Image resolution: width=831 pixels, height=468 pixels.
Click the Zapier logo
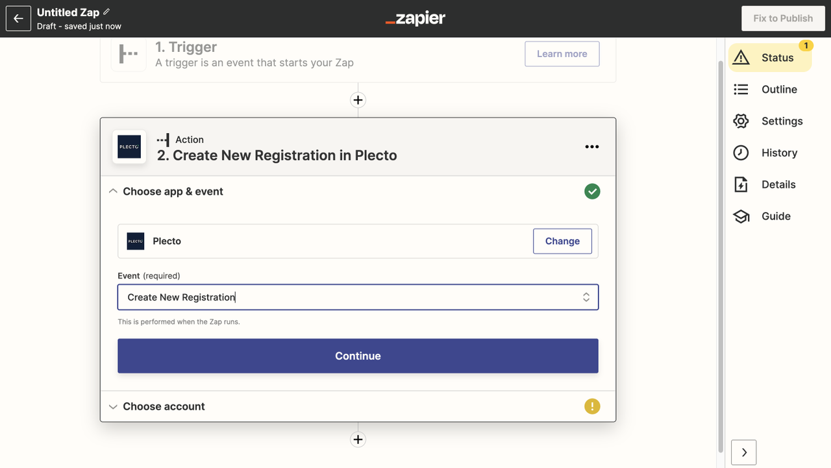415,19
